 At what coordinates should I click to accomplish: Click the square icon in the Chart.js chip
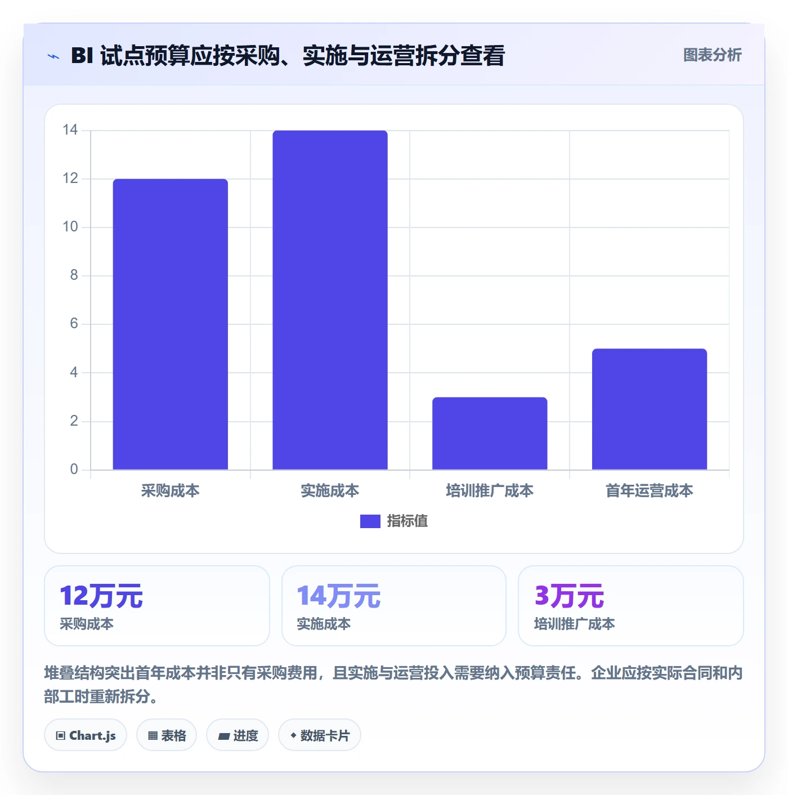coord(61,736)
